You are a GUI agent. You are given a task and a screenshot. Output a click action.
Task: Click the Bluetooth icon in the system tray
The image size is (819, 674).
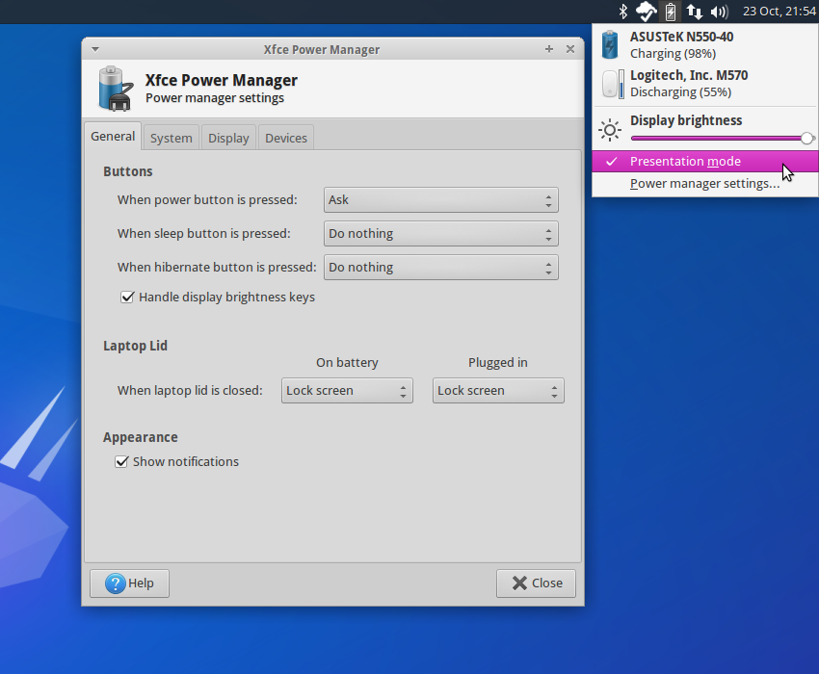[x=622, y=13]
